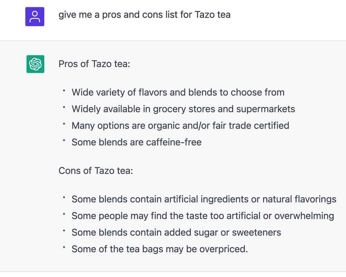Click the purple user avatar icon
The height and width of the screenshot is (277, 346).
pyautogui.click(x=35, y=17)
